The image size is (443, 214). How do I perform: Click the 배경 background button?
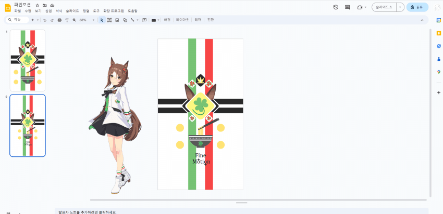coord(167,20)
